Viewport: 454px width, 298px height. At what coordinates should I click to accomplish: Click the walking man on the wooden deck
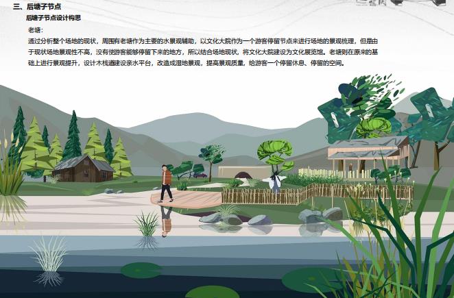[x=167, y=184]
